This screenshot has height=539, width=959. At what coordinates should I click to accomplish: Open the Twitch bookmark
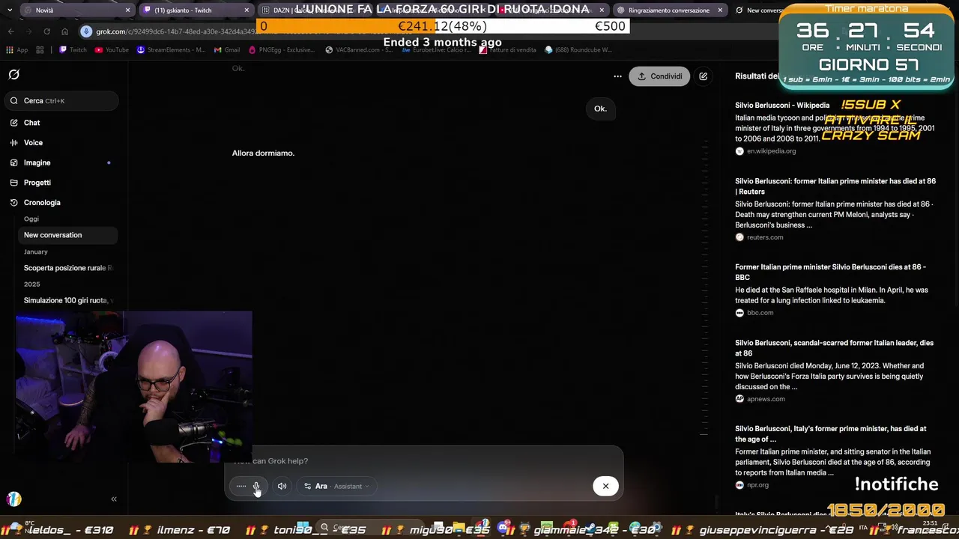pos(73,50)
